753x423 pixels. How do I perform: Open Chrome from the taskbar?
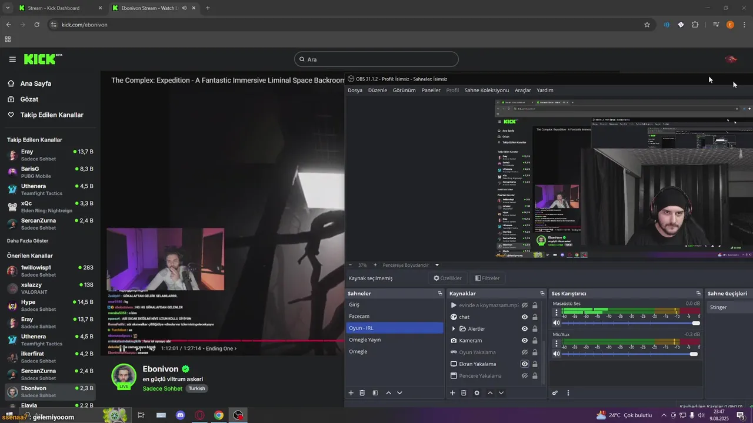[219, 415]
